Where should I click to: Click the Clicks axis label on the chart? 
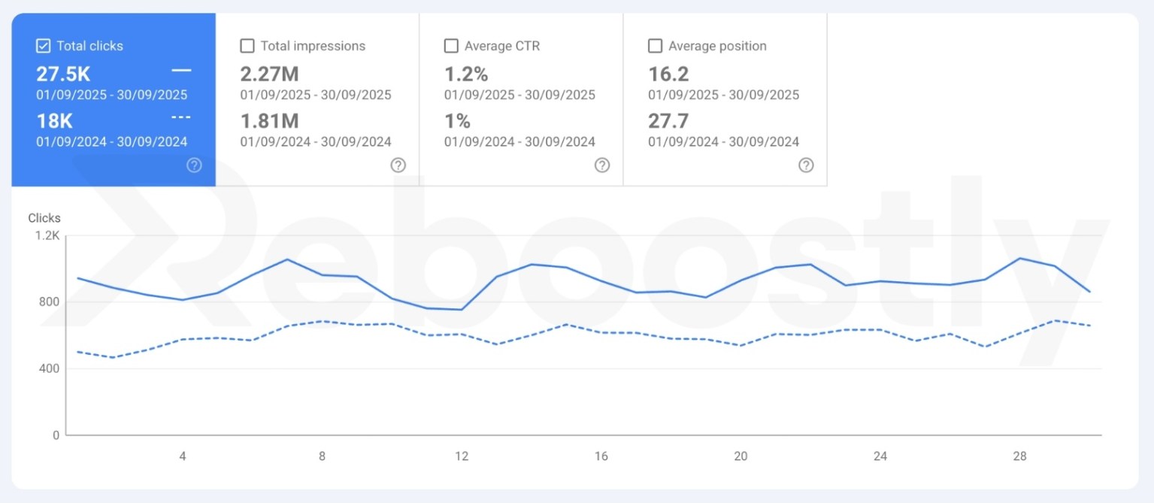coord(44,218)
